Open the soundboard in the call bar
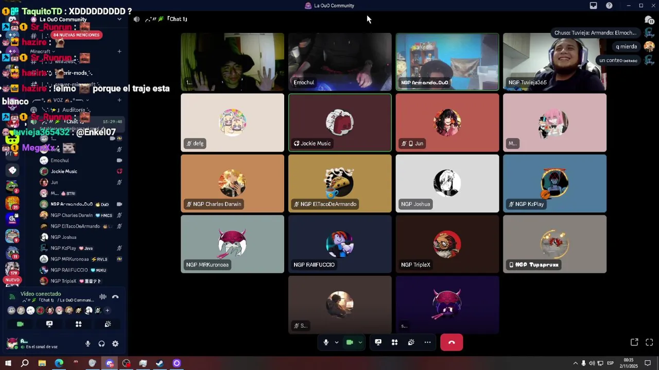 [x=411, y=342]
